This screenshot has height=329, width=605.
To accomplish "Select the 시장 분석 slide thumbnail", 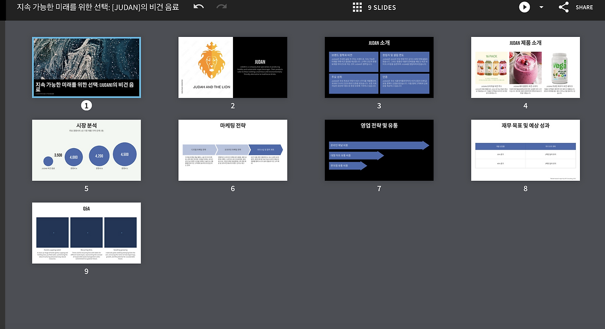I will point(86,150).
